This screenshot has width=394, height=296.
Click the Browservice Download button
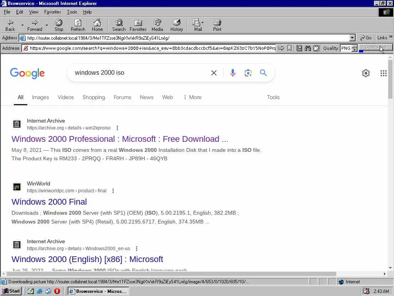pos(376,47)
